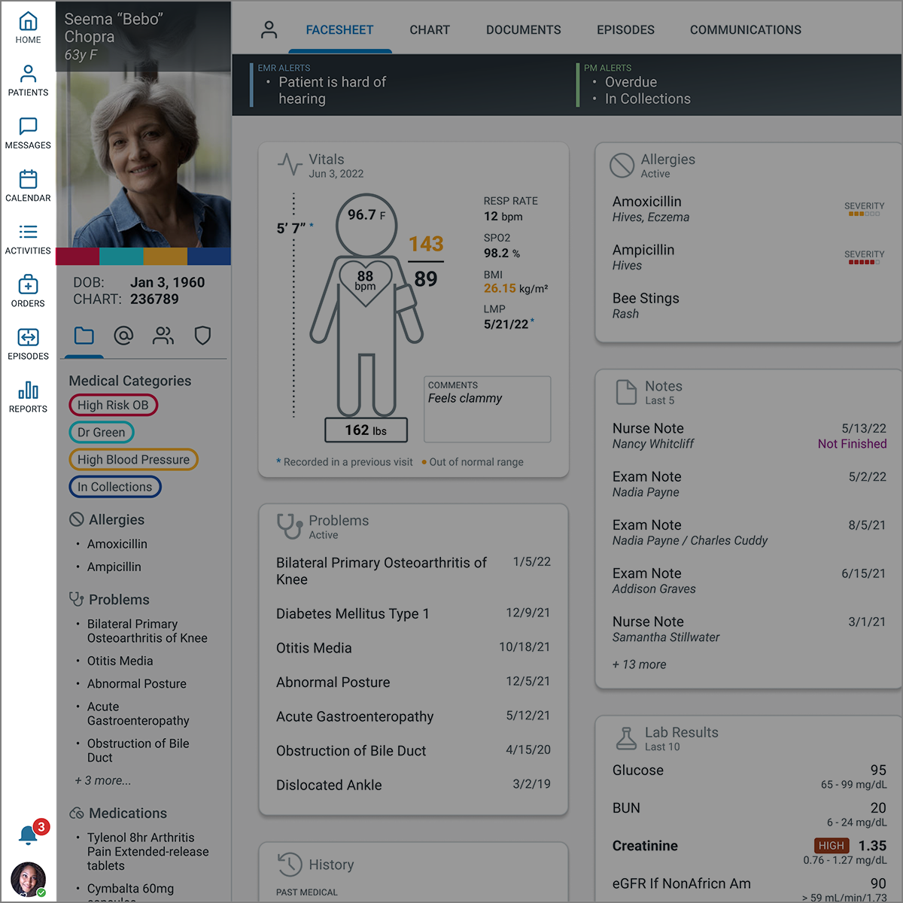
Task: Expand '+ 13 more' notes
Action: pyautogui.click(x=639, y=664)
